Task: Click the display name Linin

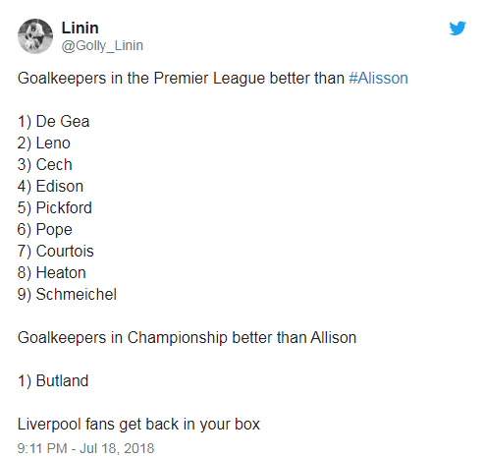Action: click(x=81, y=28)
